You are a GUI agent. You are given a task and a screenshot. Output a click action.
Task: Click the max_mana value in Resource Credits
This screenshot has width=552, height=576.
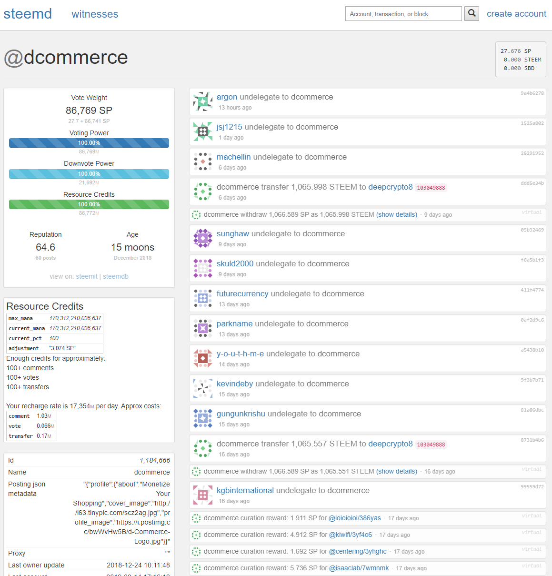point(75,318)
